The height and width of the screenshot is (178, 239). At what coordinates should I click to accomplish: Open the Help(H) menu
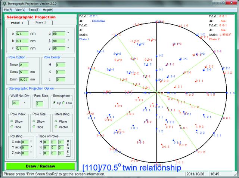[x=48, y=10]
